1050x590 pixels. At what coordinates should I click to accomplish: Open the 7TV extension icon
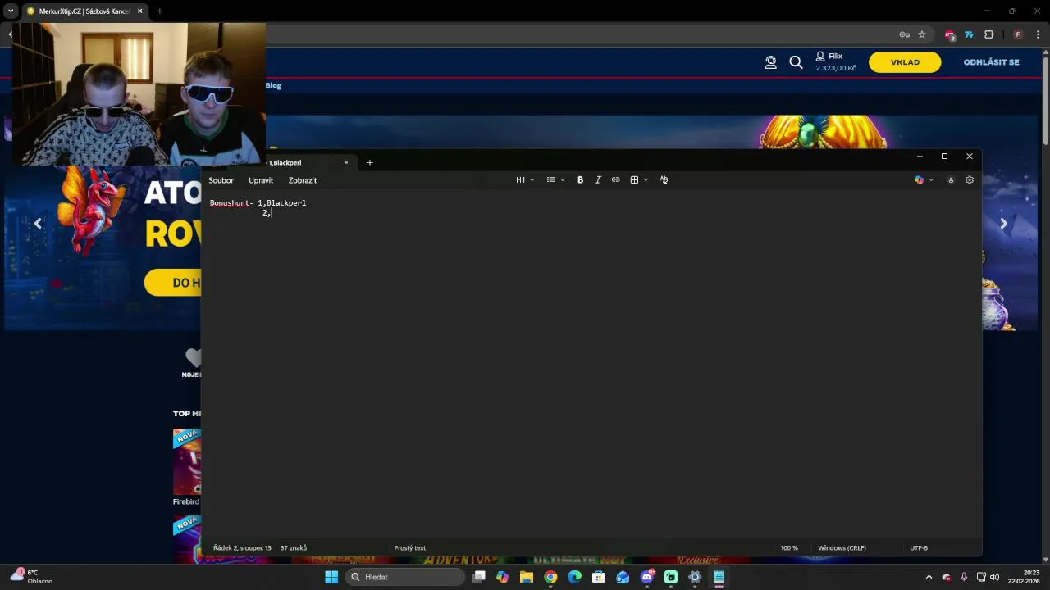969,34
